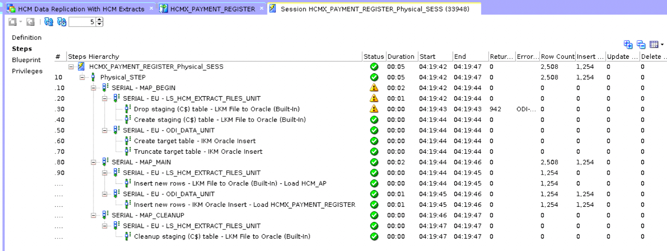
Task: Switch to HCM Data Replication With HCM Extracts tab
Action: [x=81, y=9]
